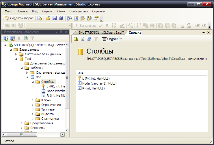Viewport: 214px width, 145px height.
Task: Expand the Ключи folder
Action: [32, 100]
